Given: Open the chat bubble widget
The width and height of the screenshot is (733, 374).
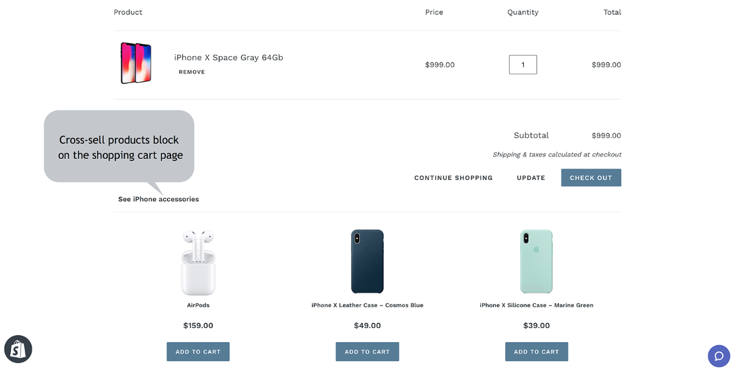Looking at the screenshot, I should click(718, 356).
